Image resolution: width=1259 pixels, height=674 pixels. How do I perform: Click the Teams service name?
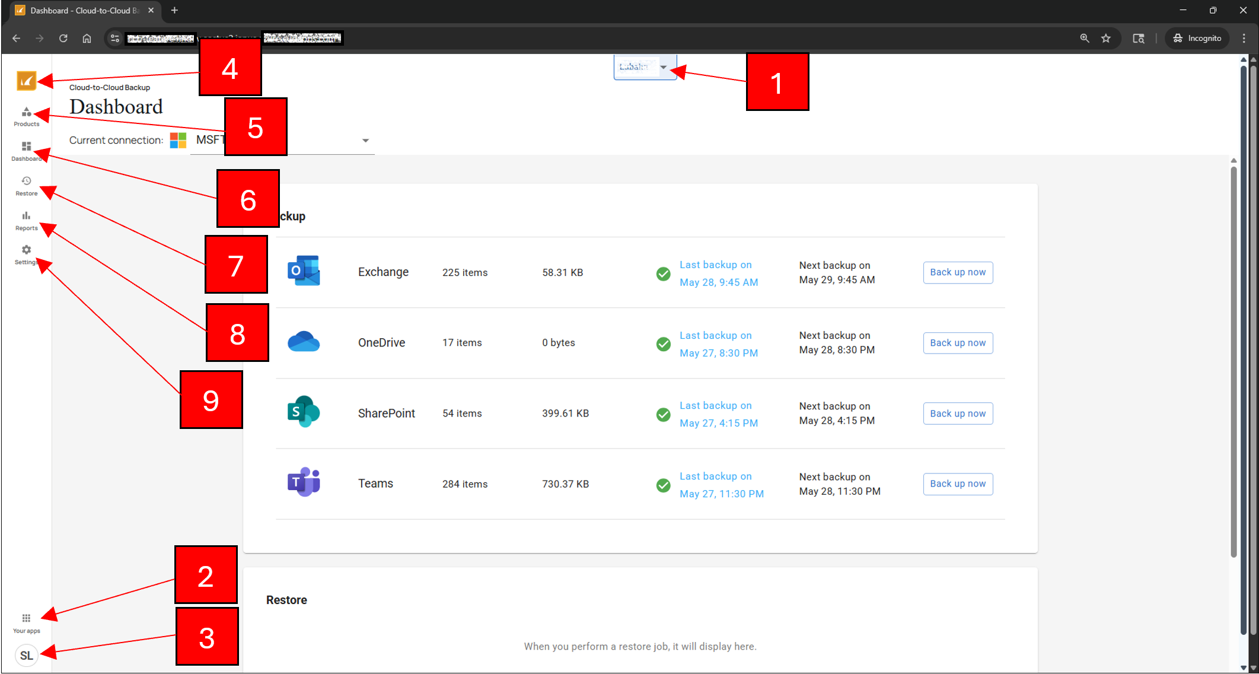point(375,484)
